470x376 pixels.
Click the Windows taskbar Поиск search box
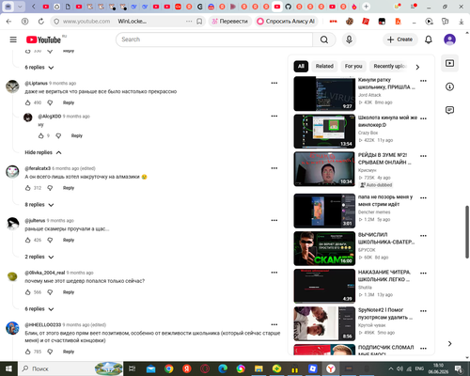[x=70, y=368]
